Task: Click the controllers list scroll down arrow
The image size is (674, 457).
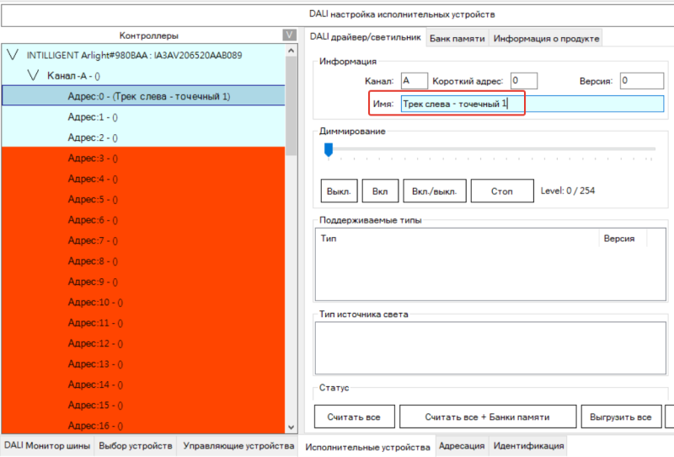Action: (x=291, y=427)
